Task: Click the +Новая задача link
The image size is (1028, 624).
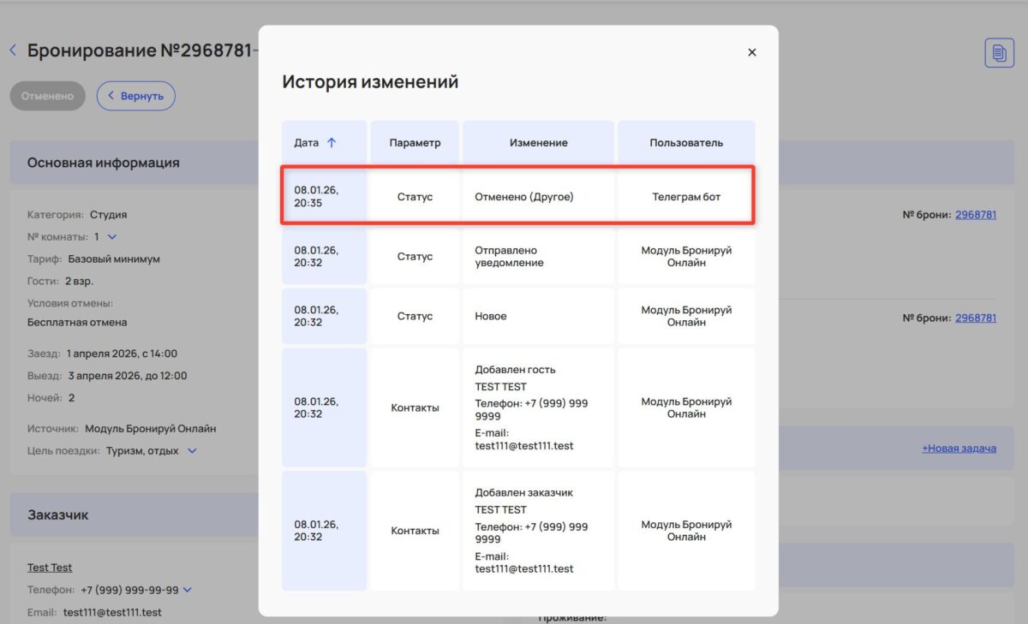Action: pyautogui.click(x=959, y=448)
